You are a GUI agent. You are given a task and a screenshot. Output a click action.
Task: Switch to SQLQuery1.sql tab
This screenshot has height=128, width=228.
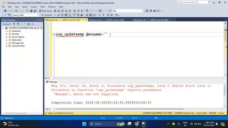tap(151, 20)
